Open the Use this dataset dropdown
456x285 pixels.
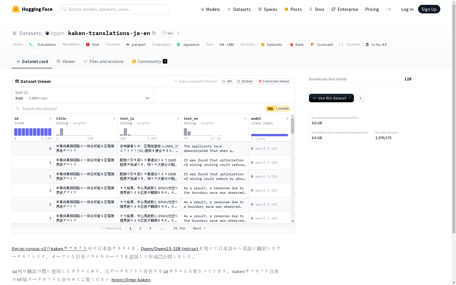331,98
